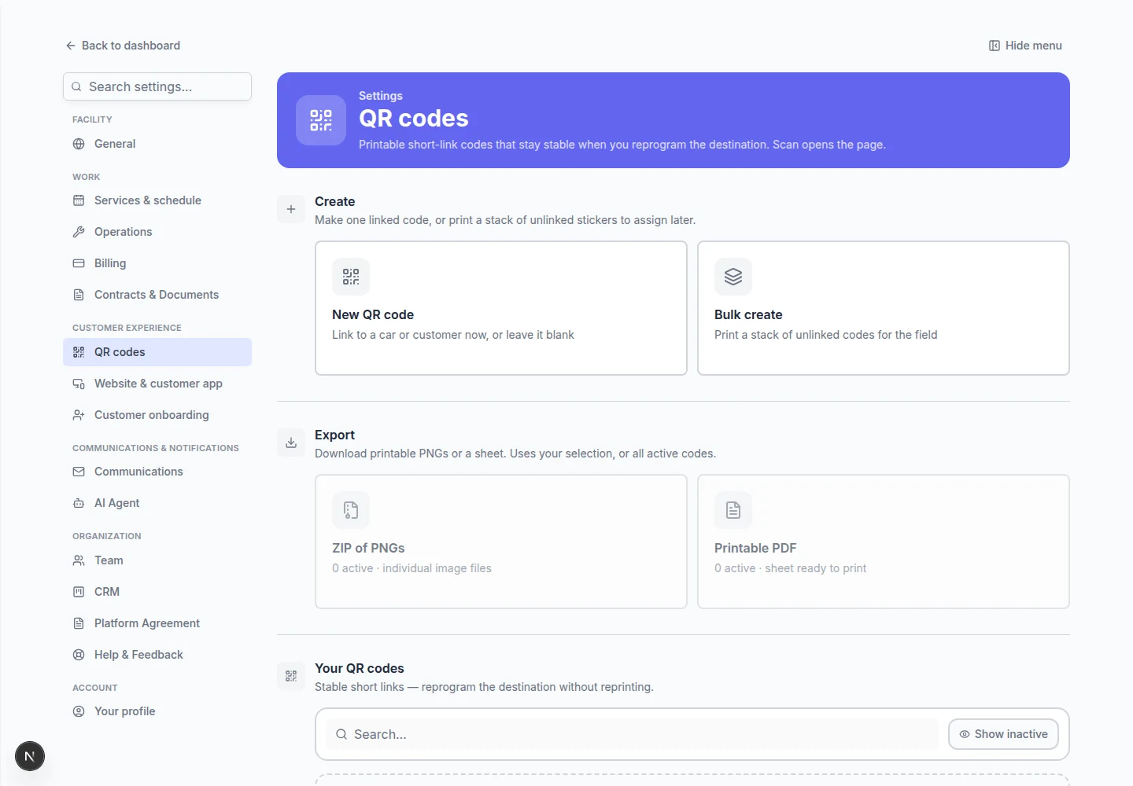Click the document icon in Printable PDF card
1133x786 pixels.
pyautogui.click(x=733, y=510)
